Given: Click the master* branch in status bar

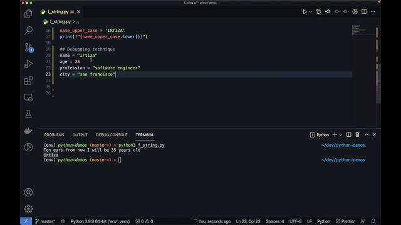Looking at the screenshot, I should [45, 221].
